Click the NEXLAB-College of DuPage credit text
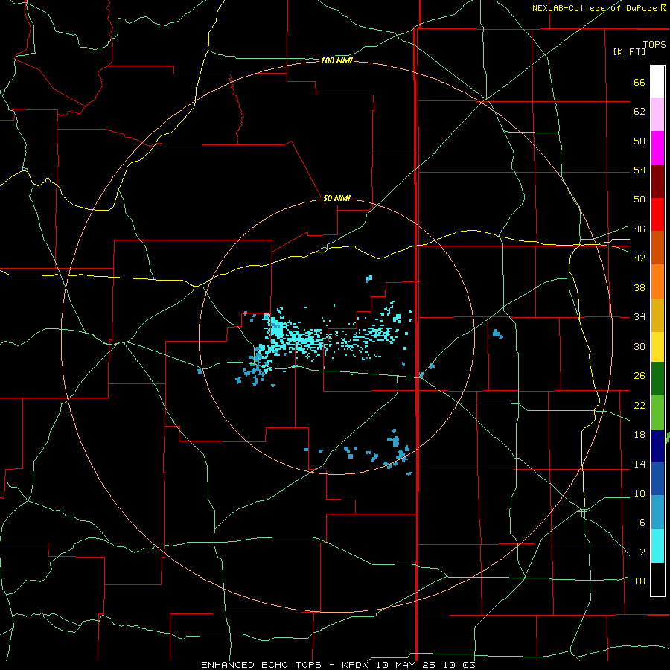 click(x=595, y=8)
